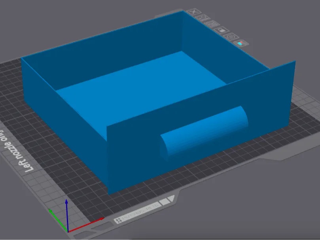Click the filament color nozzle icon on plate
The width and height of the screenshot is (320, 240).
[241, 43]
